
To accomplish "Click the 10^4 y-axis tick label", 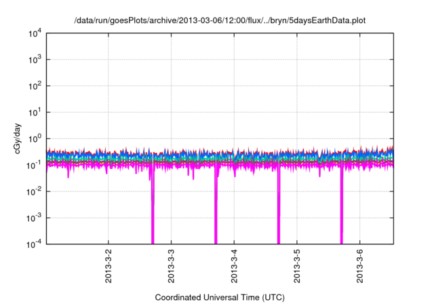I will [35, 33].
